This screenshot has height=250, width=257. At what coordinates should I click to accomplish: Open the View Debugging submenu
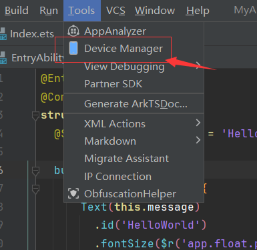point(134,67)
